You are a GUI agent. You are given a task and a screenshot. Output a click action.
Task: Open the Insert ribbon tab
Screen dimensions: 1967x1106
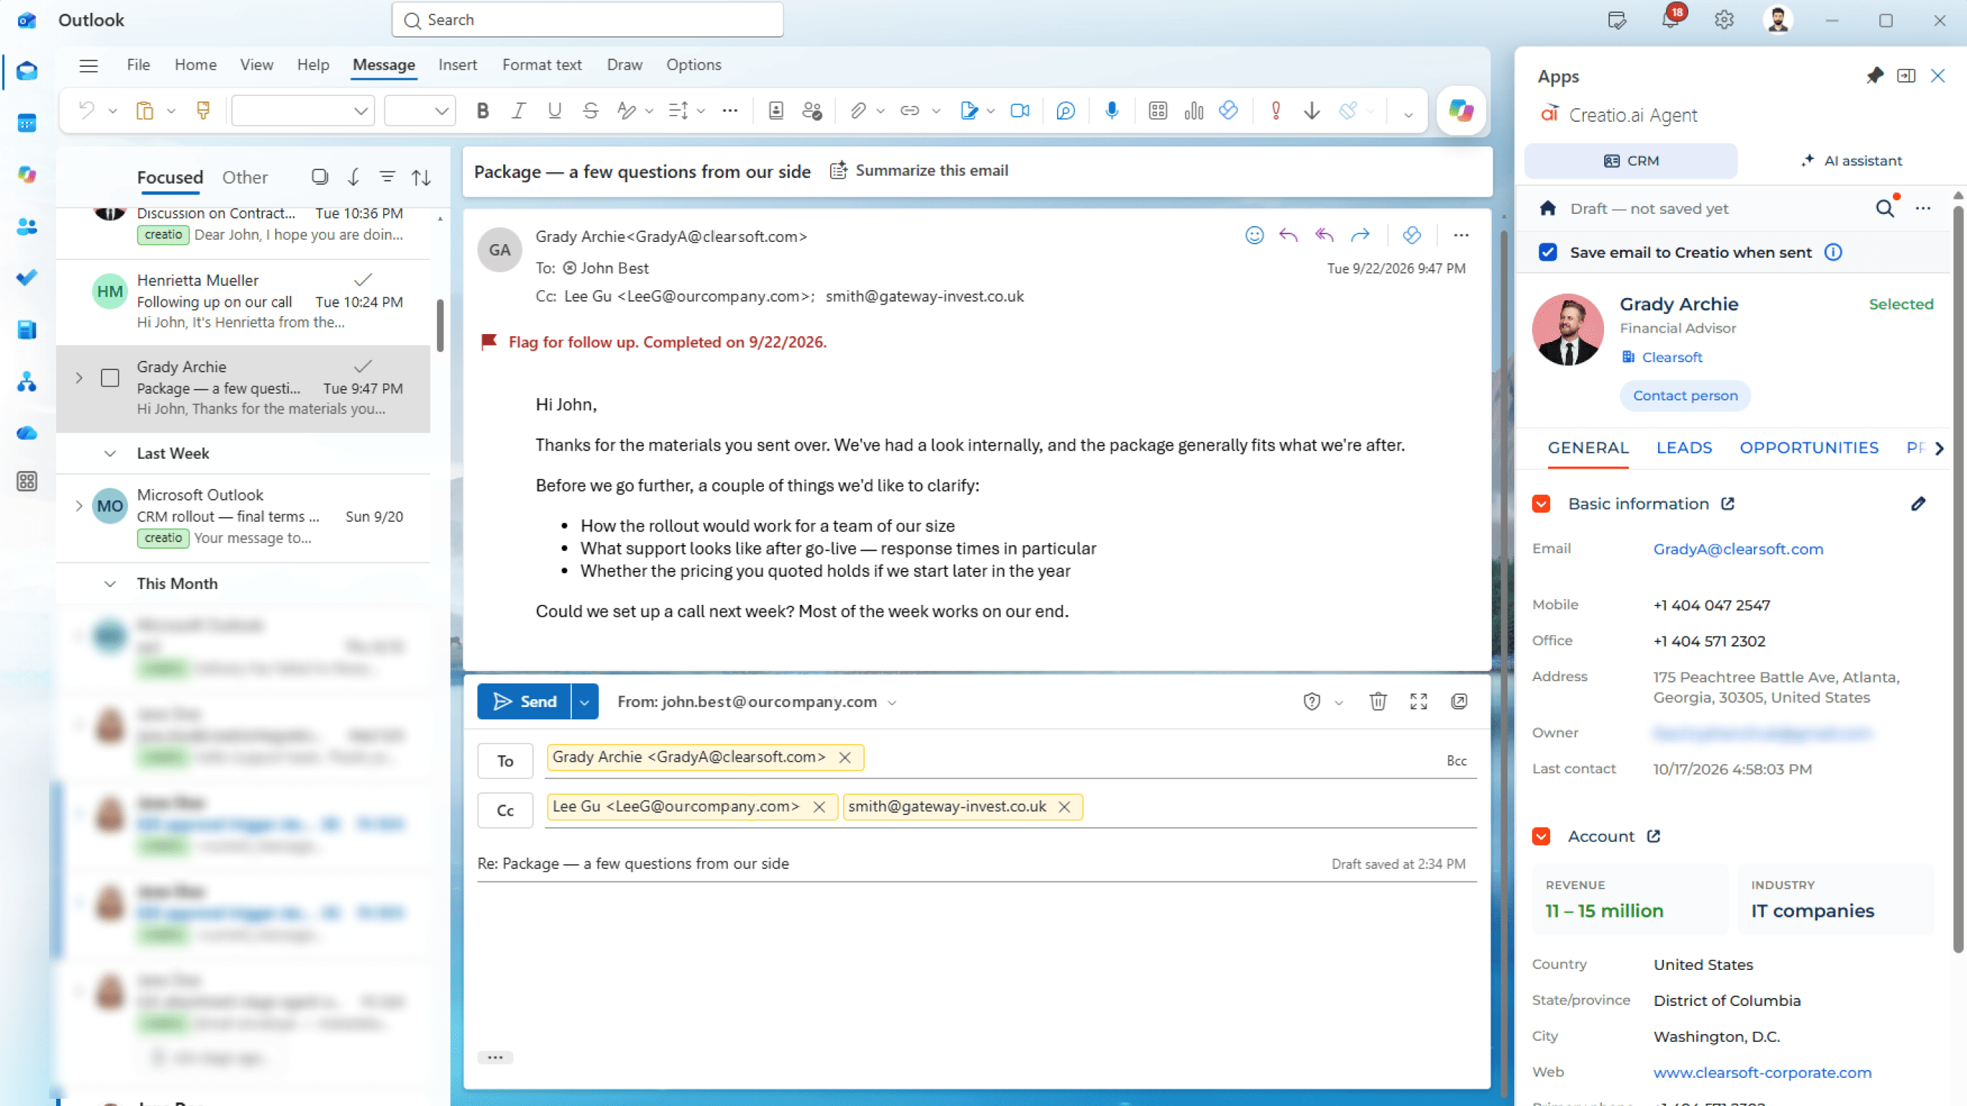click(x=457, y=65)
